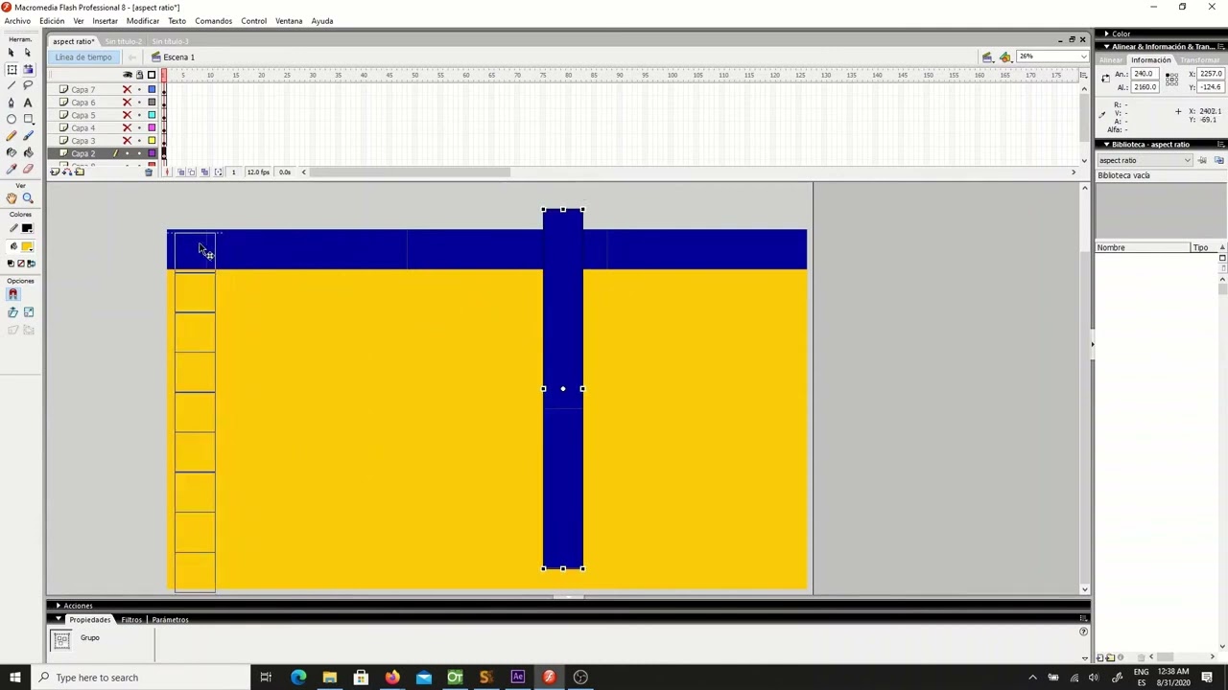Select the Line tool
1228x690 pixels.
pos(12,85)
